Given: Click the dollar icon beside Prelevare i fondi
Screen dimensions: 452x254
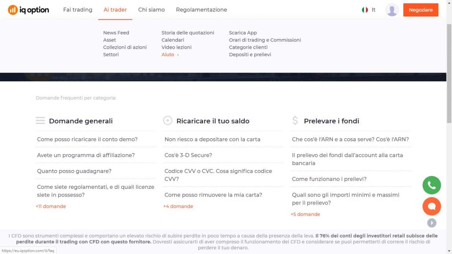Looking at the screenshot, I should 295,121.
